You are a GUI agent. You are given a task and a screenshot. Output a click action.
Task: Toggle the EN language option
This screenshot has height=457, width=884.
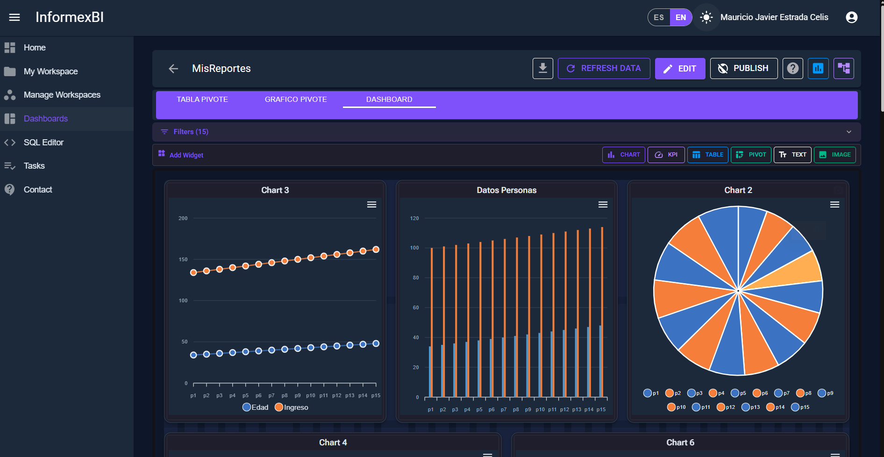681,17
